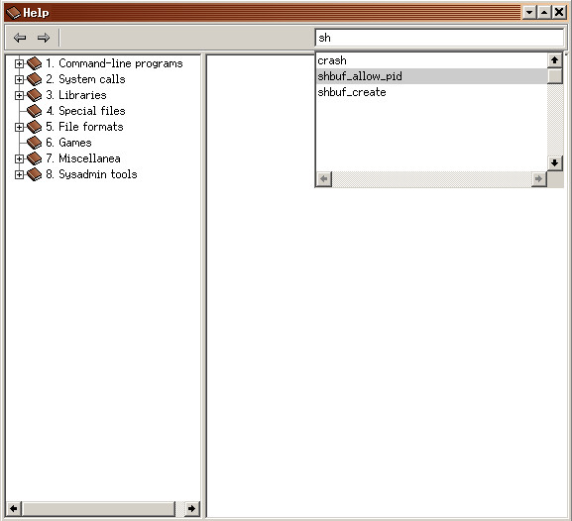Choose 'shbuf_create' search suggestion
This screenshot has width=572, height=521.
coord(431,92)
